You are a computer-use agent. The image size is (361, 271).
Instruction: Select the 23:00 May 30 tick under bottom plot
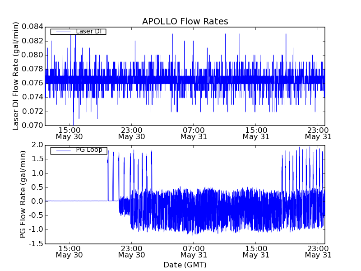click(x=131, y=252)
